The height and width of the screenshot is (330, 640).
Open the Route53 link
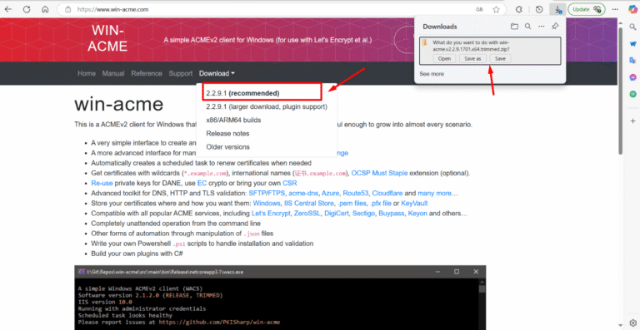[x=356, y=194]
